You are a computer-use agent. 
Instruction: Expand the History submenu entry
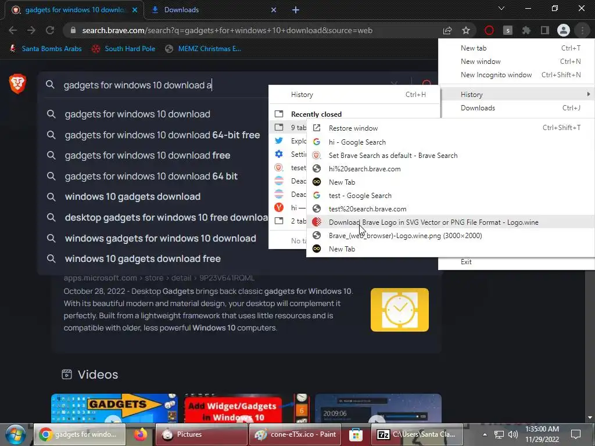tap(517, 95)
